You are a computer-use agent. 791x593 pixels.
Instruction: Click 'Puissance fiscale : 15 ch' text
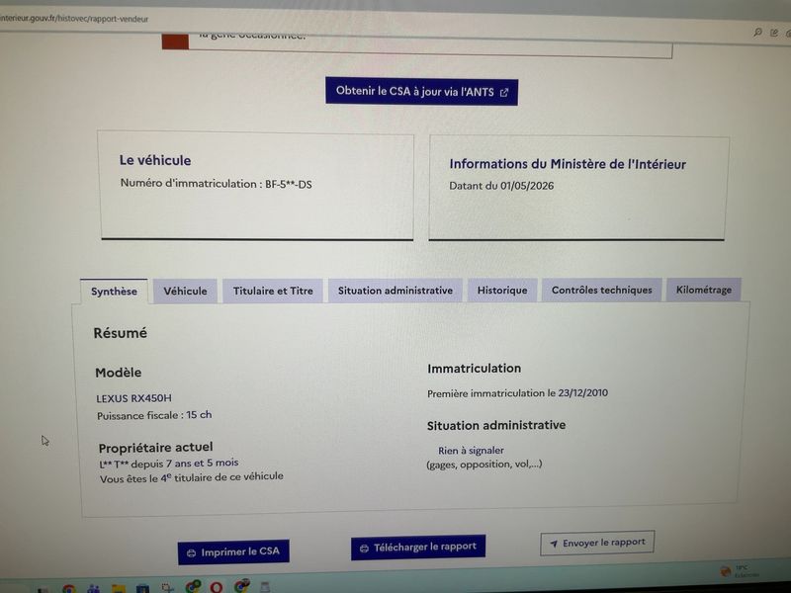pos(154,415)
